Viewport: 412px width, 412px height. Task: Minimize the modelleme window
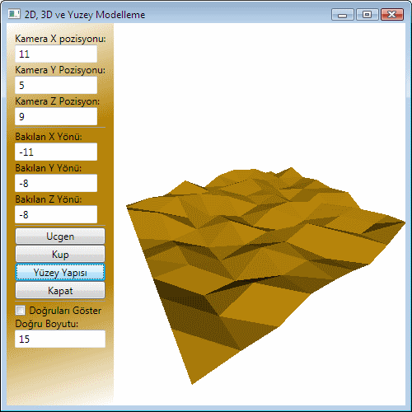click(x=343, y=15)
